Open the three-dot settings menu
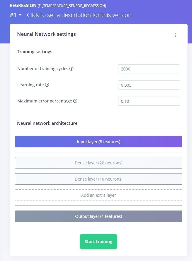 point(175,35)
